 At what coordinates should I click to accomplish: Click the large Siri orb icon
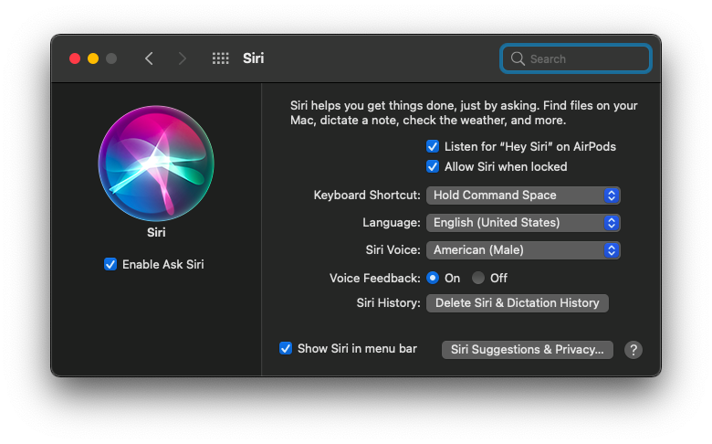tap(156, 164)
